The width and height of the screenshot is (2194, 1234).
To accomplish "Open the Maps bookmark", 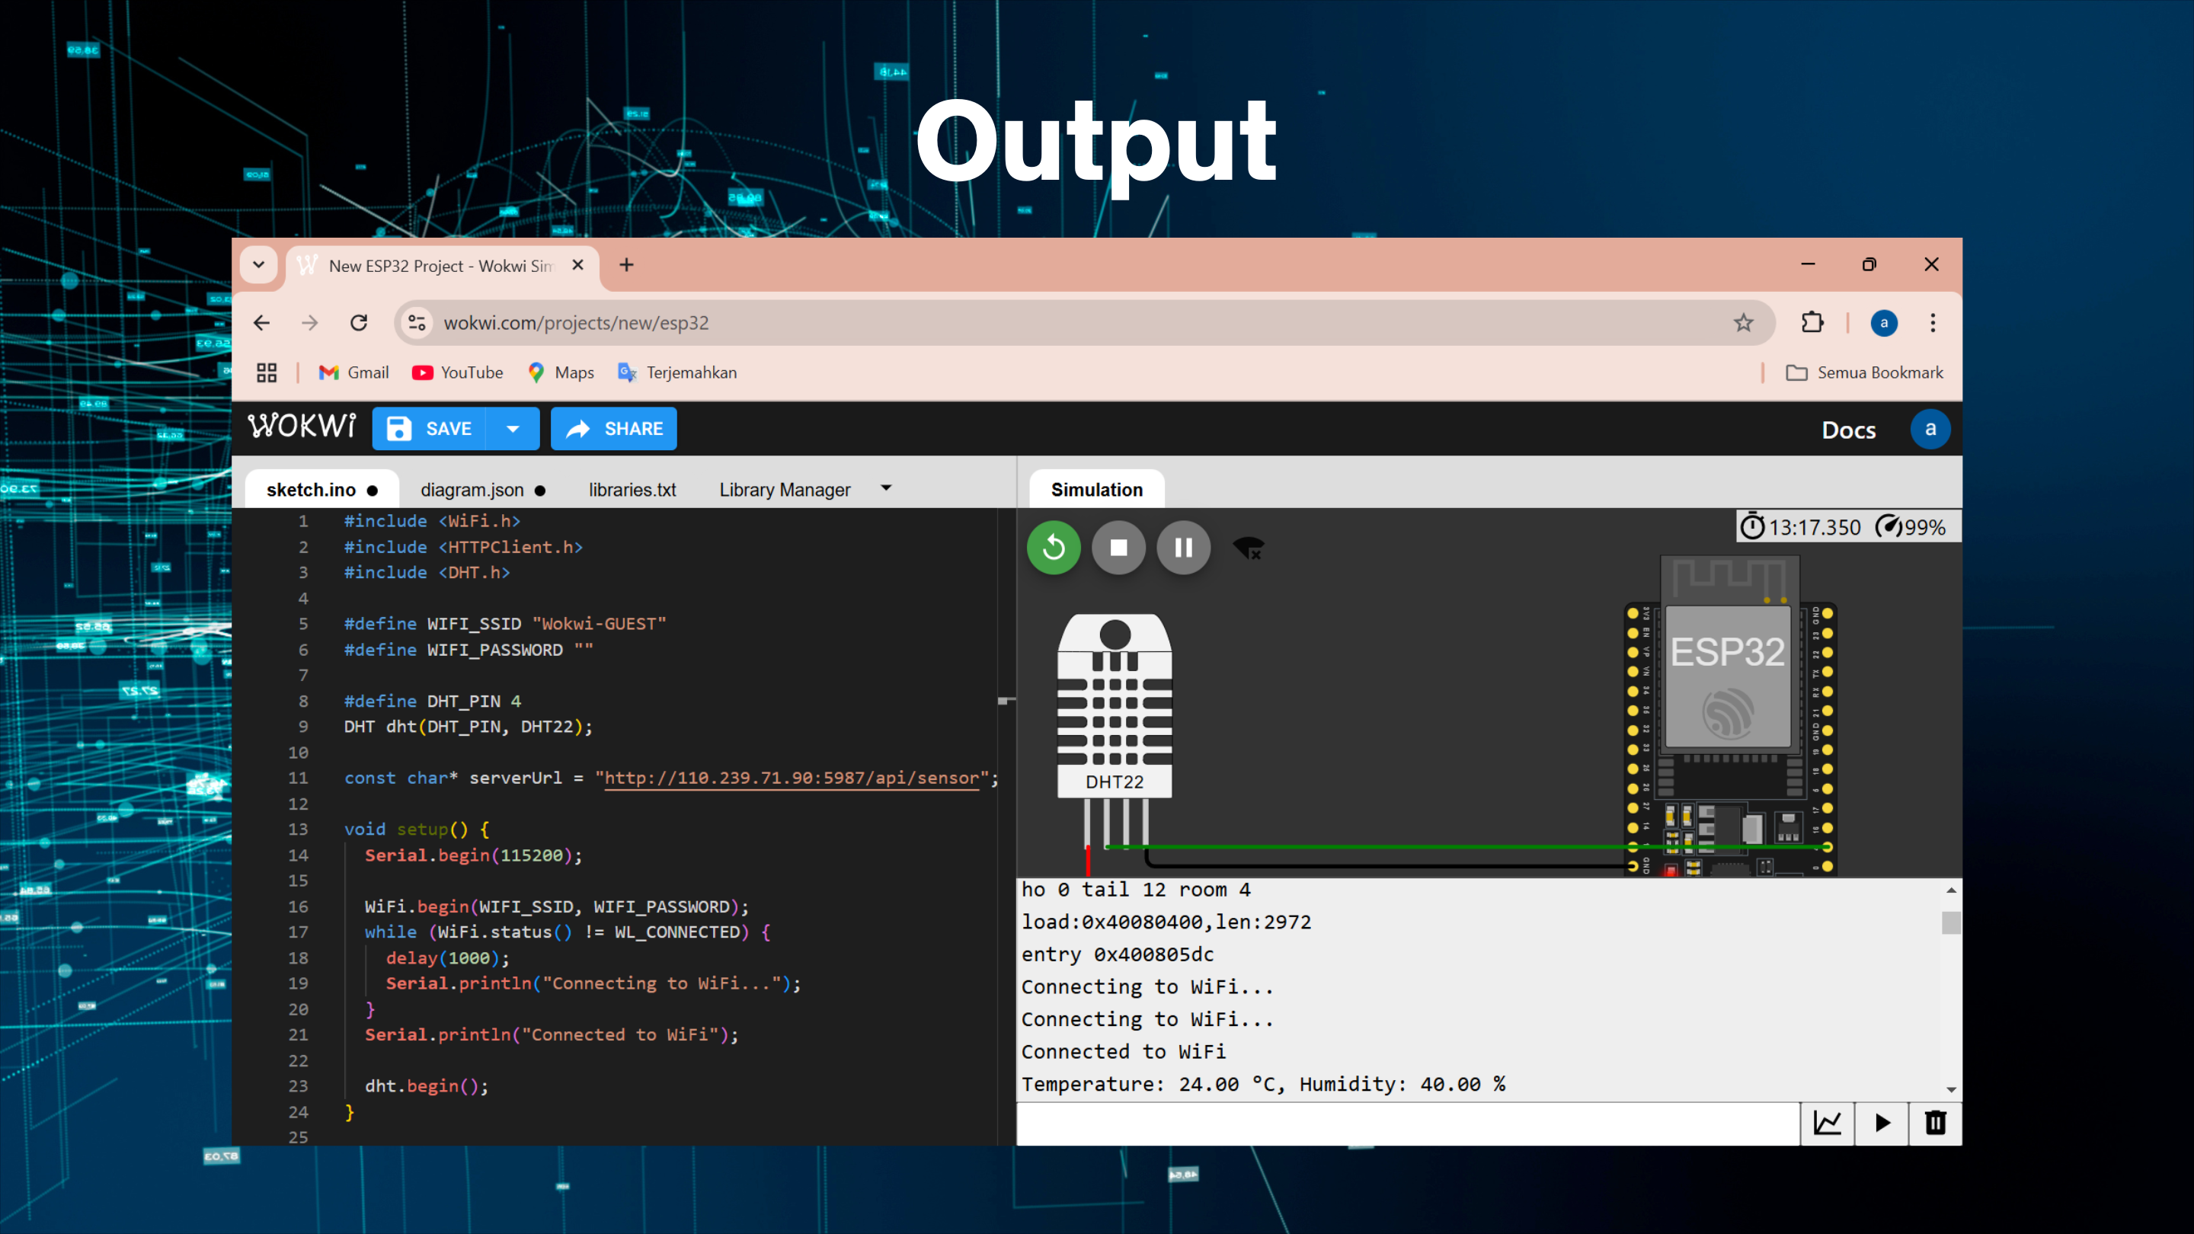I will (x=561, y=372).
